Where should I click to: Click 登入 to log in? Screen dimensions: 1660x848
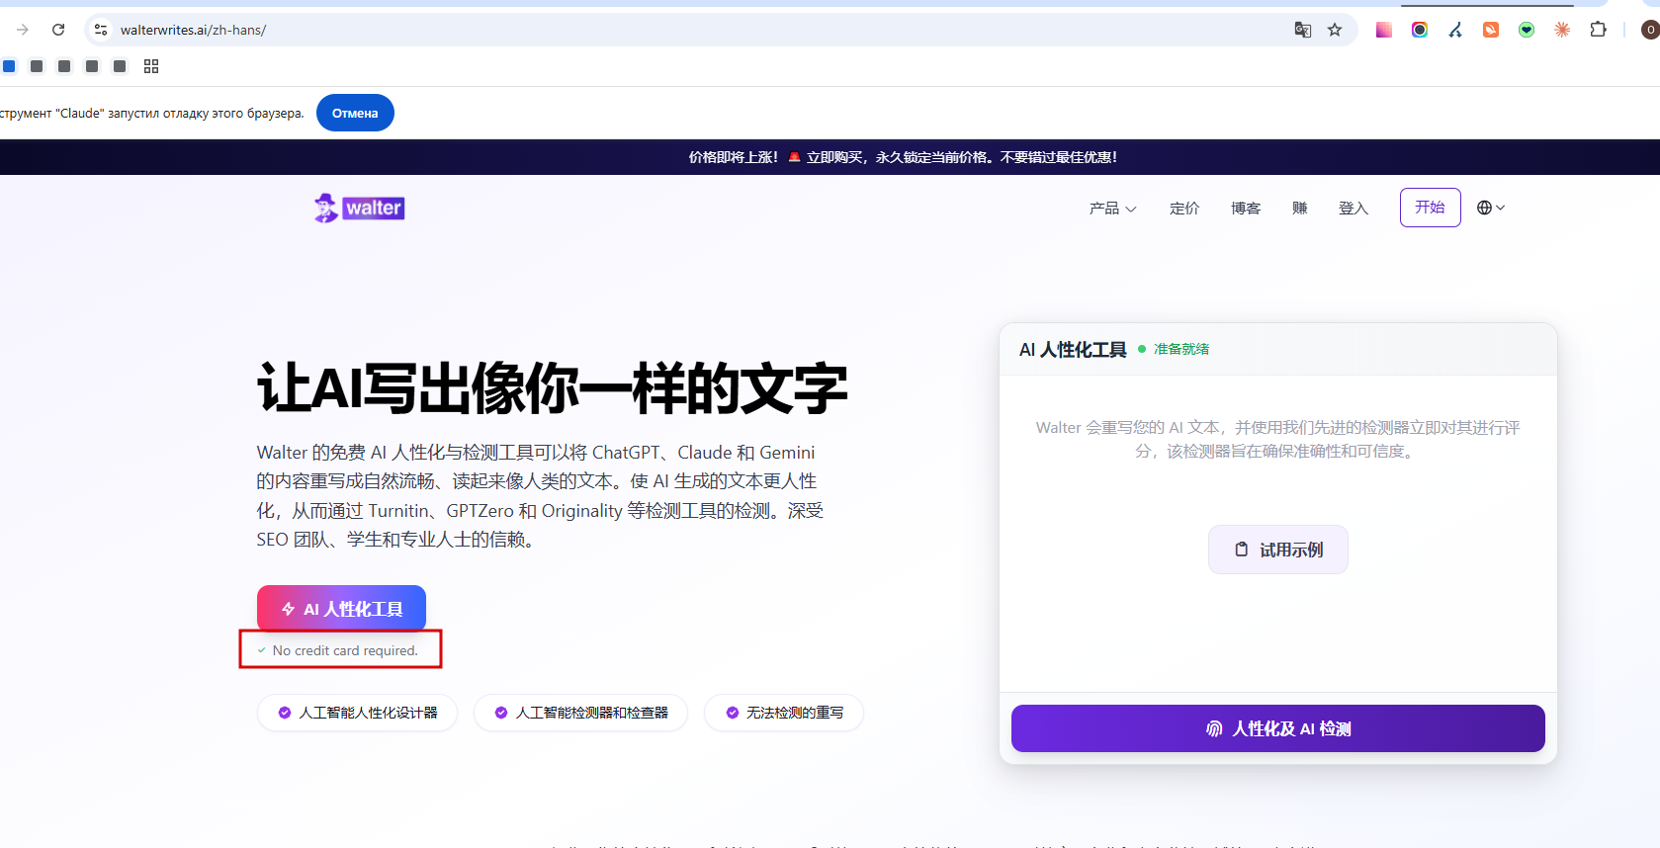point(1354,208)
